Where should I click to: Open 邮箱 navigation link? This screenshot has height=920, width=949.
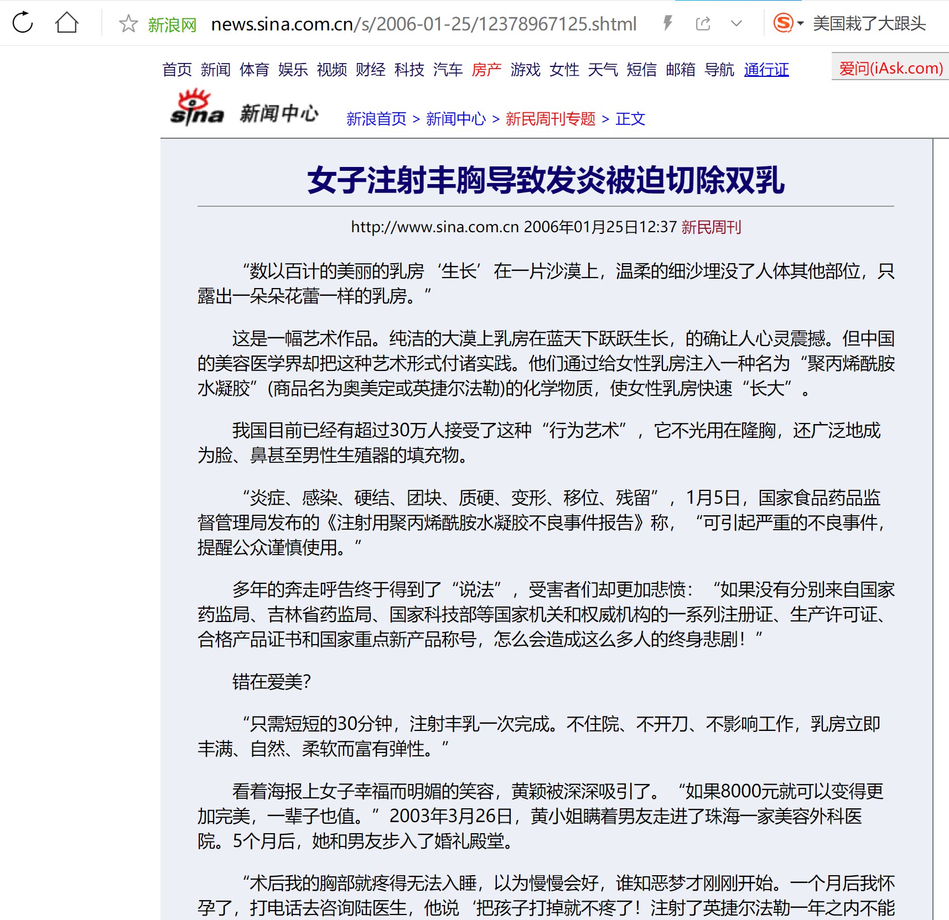681,70
